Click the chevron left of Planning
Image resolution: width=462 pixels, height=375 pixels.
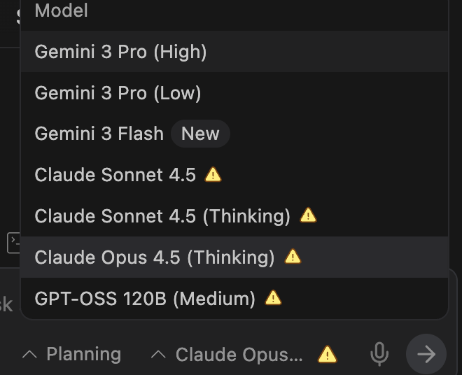click(29, 355)
